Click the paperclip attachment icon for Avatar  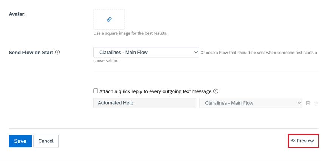(x=109, y=19)
